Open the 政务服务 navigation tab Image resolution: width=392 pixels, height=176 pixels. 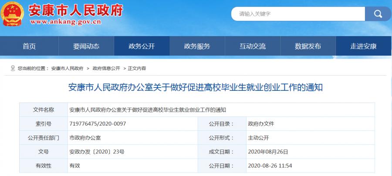pyautogui.click(x=197, y=46)
